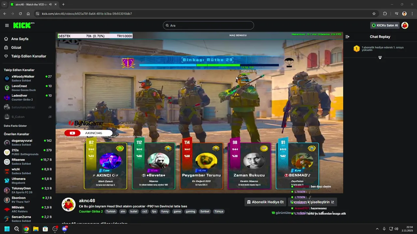Open offline channel B_Cakan
This screenshot has height=234, width=417.
click(x=28, y=117)
